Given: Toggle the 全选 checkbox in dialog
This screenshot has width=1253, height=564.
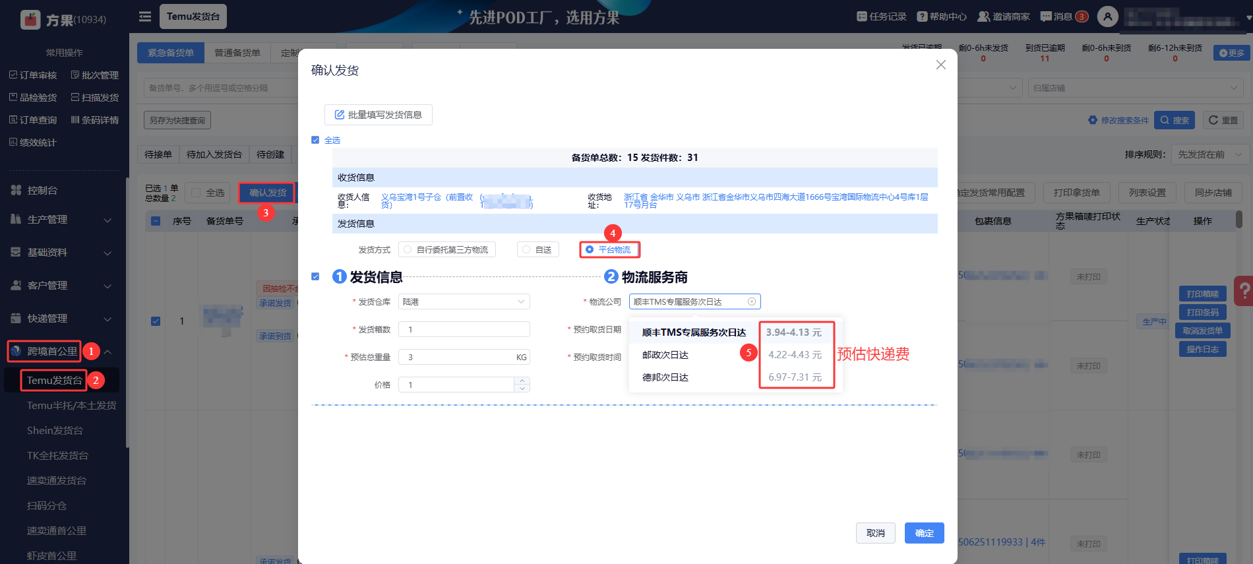Looking at the screenshot, I should [315, 140].
